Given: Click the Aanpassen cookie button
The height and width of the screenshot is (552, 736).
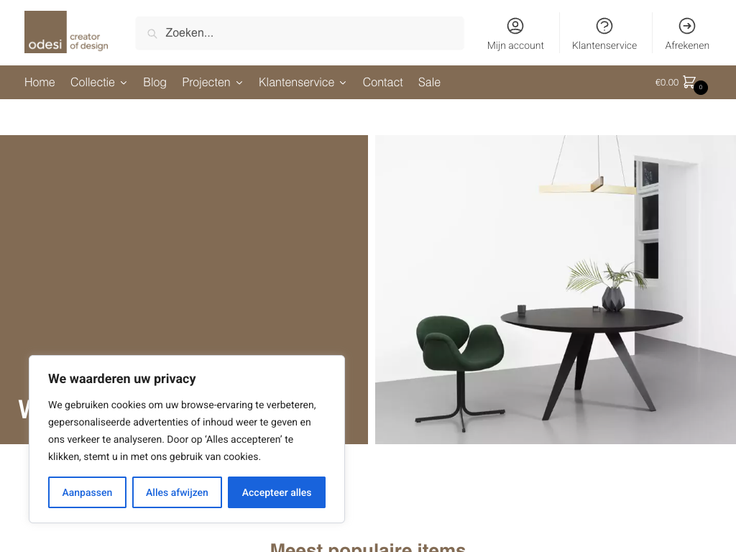Looking at the screenshot, I should tap(87, 492).
